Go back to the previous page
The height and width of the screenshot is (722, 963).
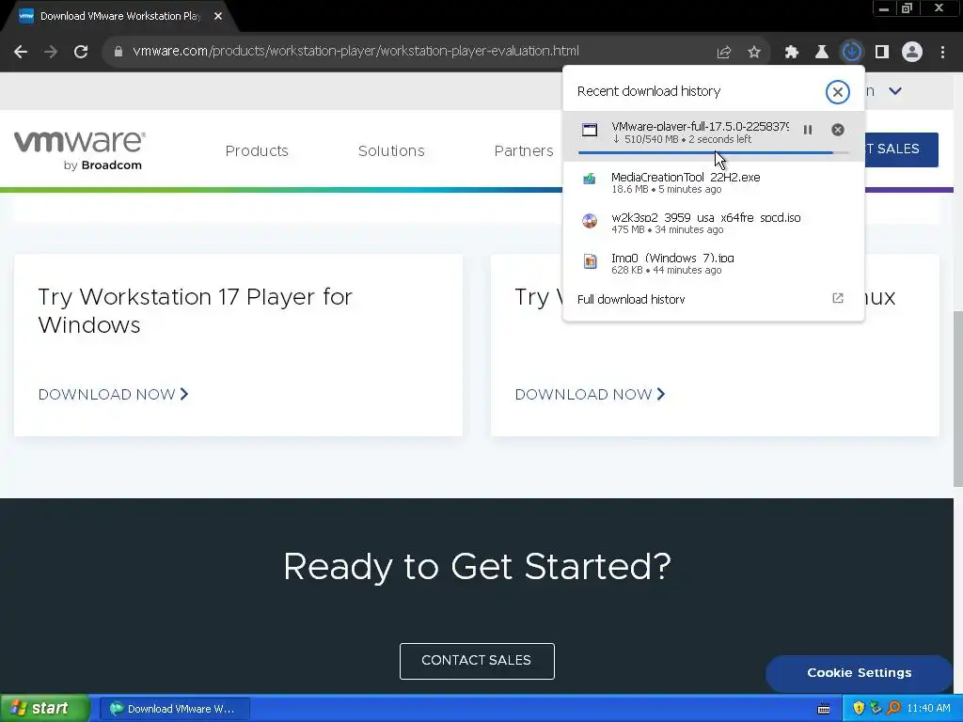coord(21,52)
